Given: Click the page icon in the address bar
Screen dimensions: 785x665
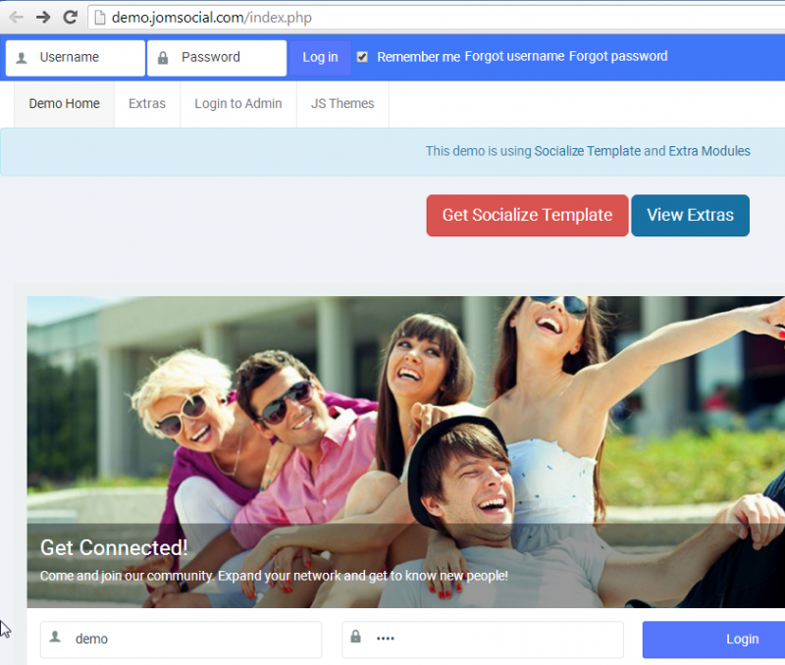Looking at the screenshot, I should 99,17.
